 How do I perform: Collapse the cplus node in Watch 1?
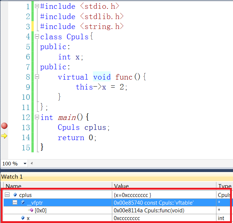[7, 195]
